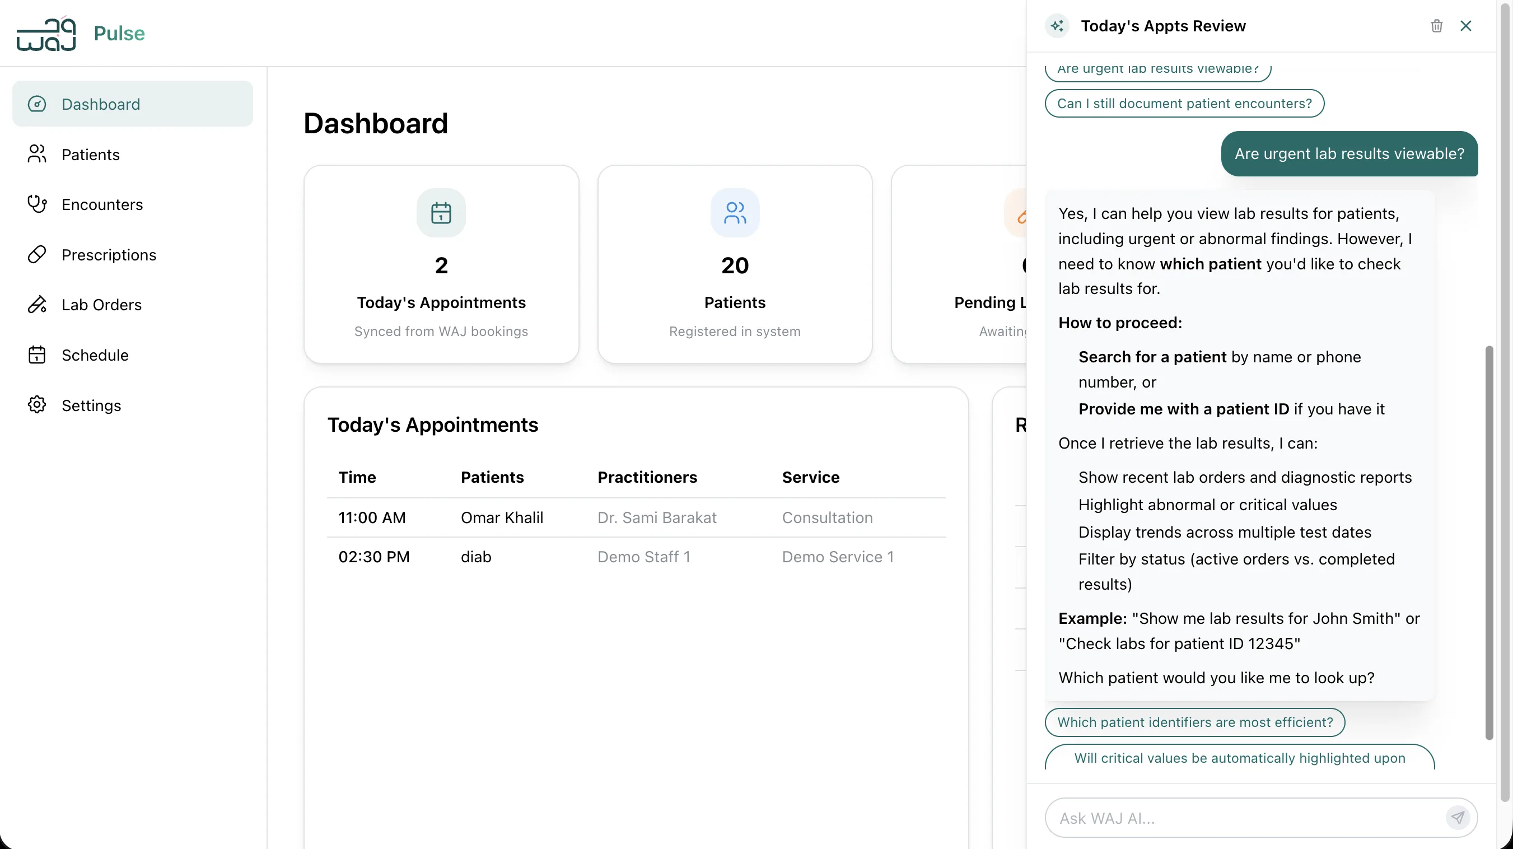Viewport: 1513px width, 849px height.
Task: Select the Patients sidebar icon
Action: [36, 154]
